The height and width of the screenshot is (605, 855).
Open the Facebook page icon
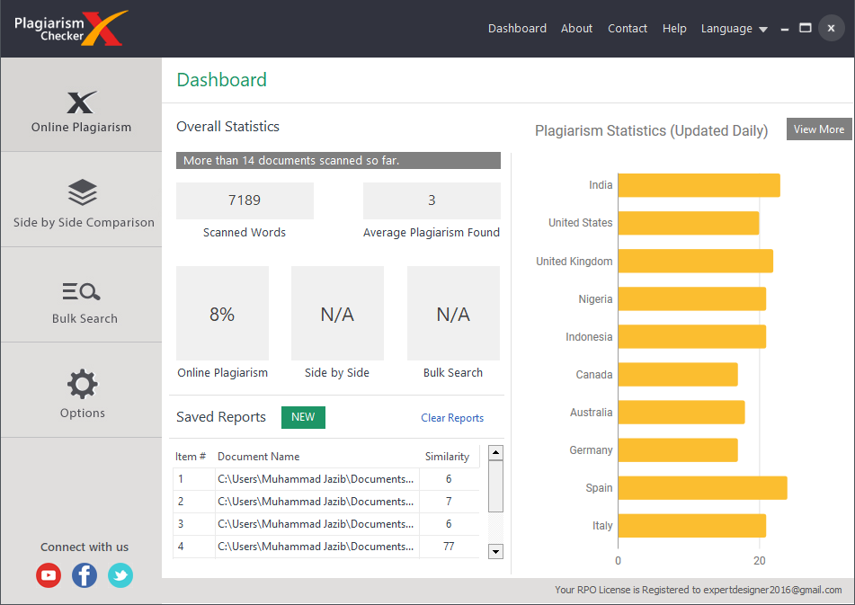[x=85, y=575]
